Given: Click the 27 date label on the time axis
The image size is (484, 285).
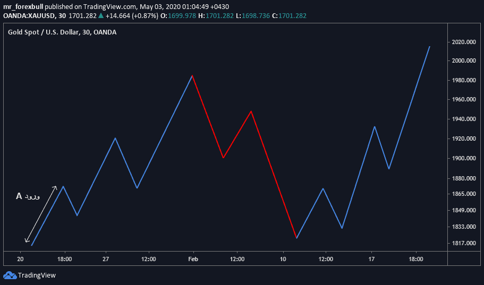Looking at the screenshot, I should 106,259.
